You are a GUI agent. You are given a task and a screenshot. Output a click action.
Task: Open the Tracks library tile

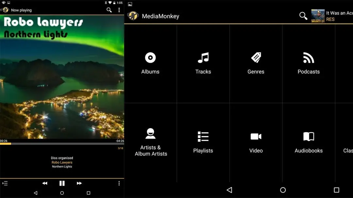click(203, 64)
